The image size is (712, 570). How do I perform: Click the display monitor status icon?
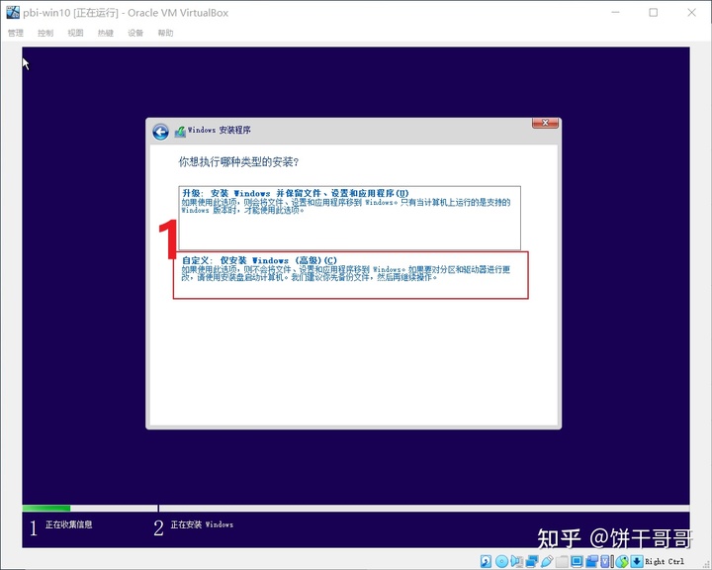577,561
